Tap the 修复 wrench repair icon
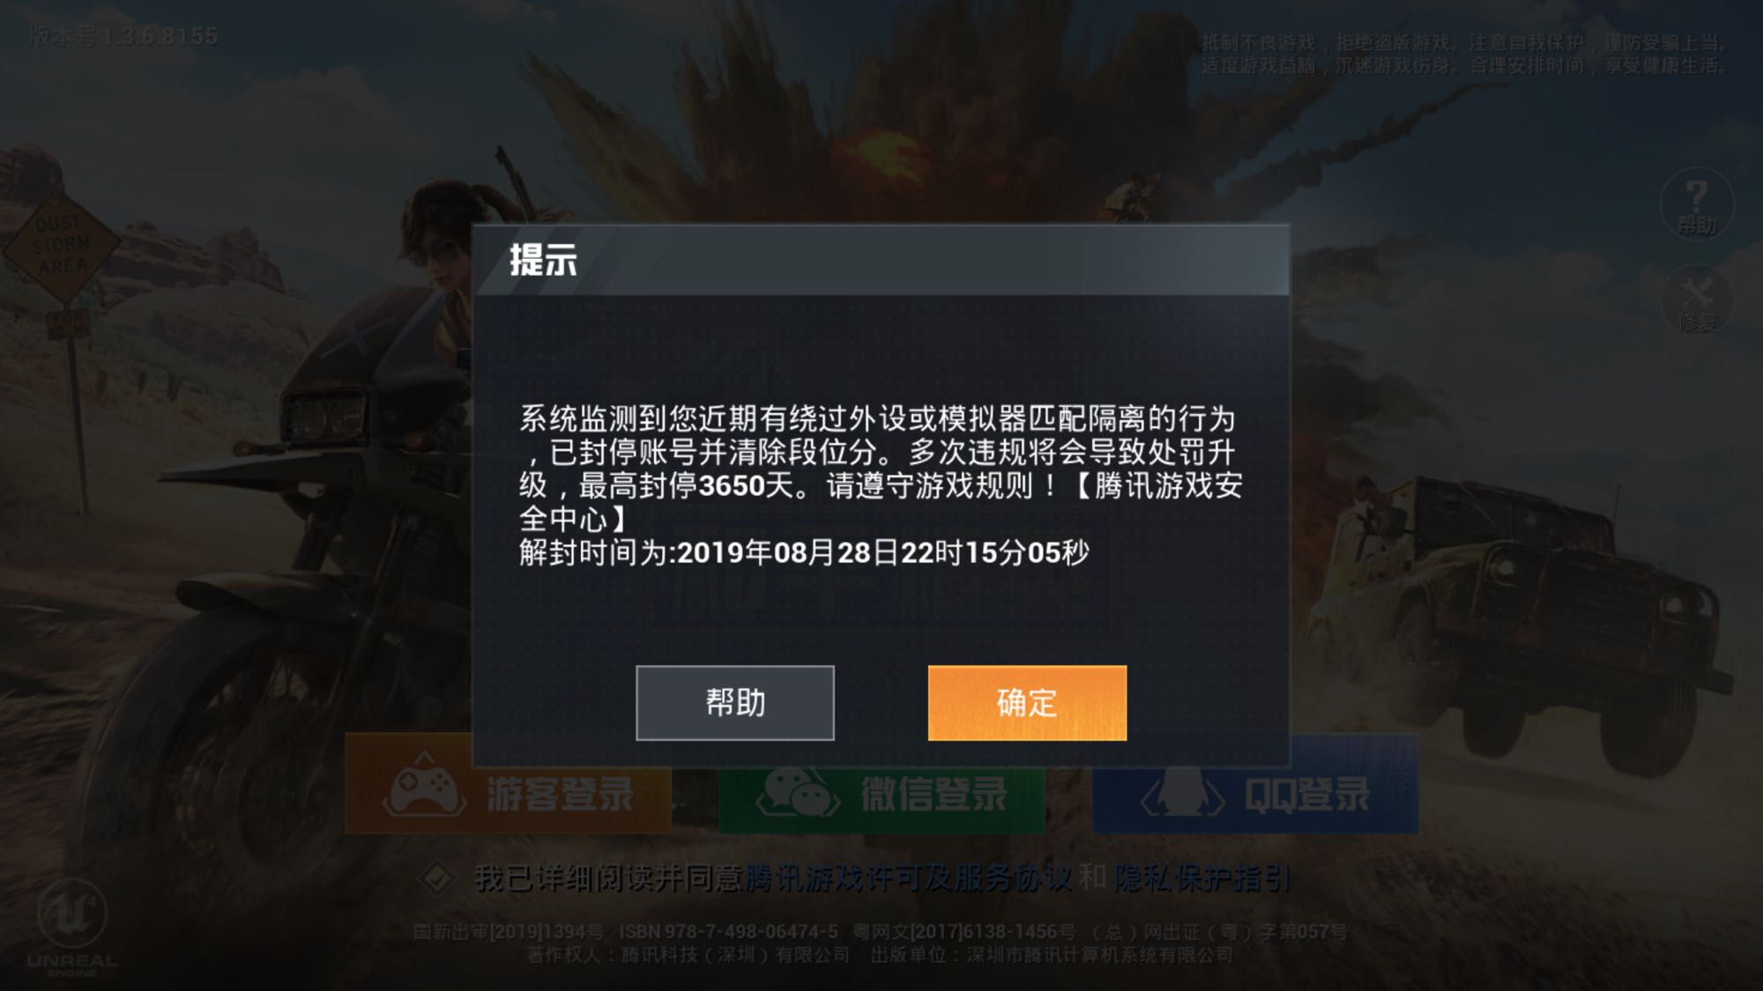 point(1697,300)
